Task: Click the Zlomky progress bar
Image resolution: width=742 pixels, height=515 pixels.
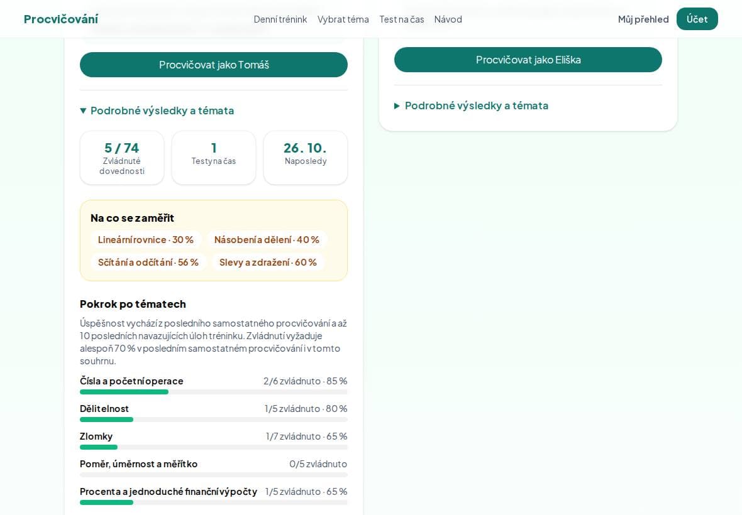Action: [x=213, y=447]
